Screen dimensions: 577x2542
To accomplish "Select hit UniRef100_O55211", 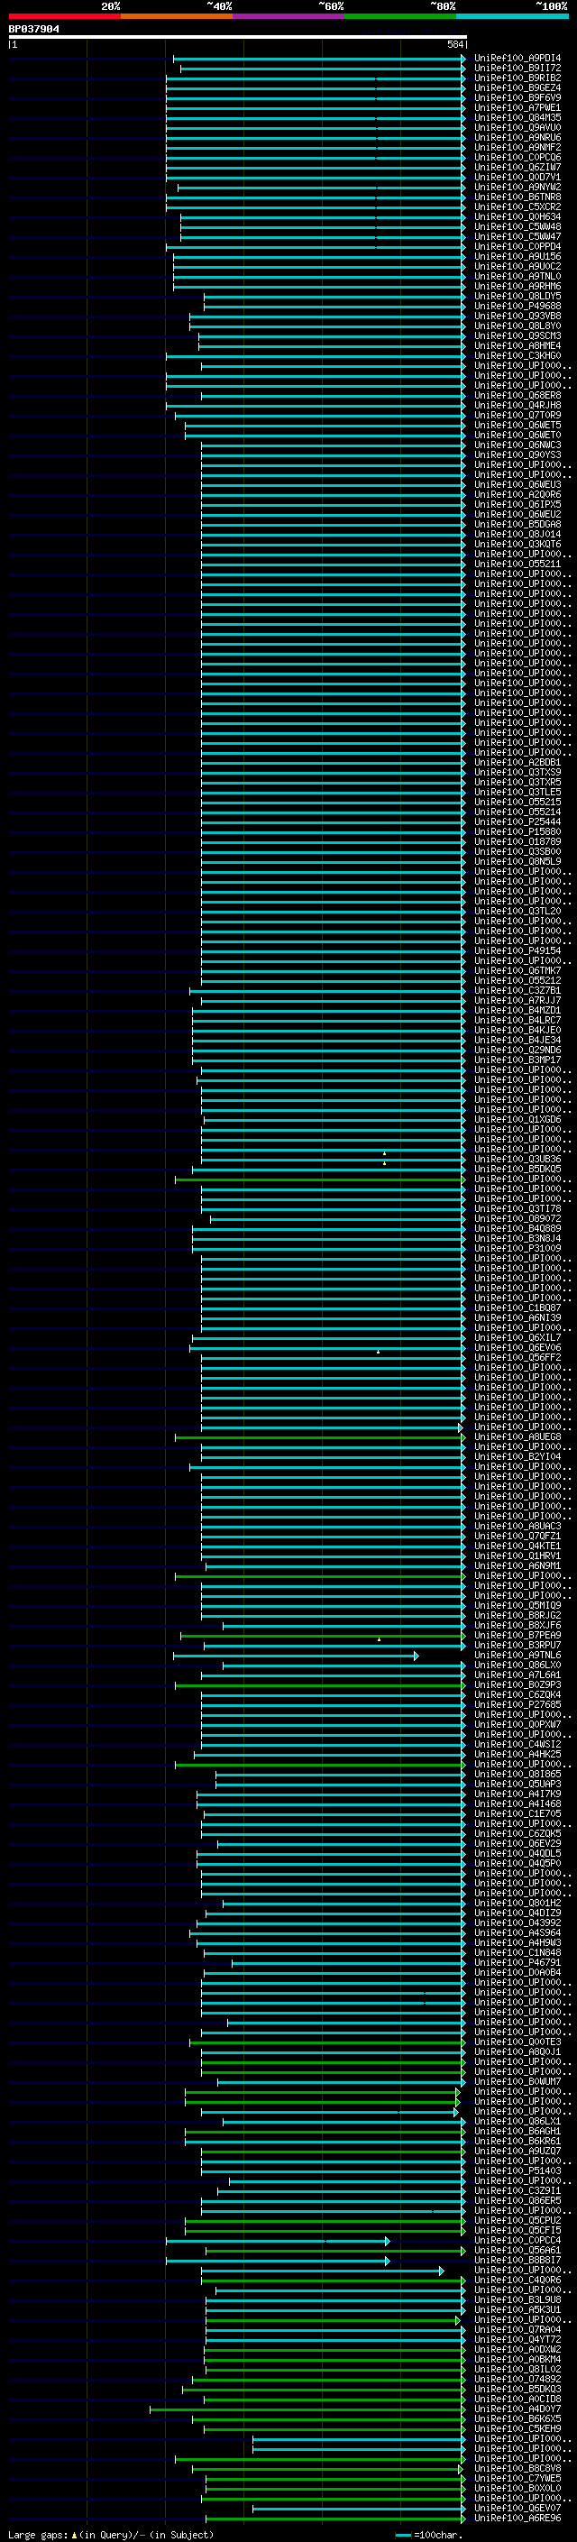I will pos(517,564).
